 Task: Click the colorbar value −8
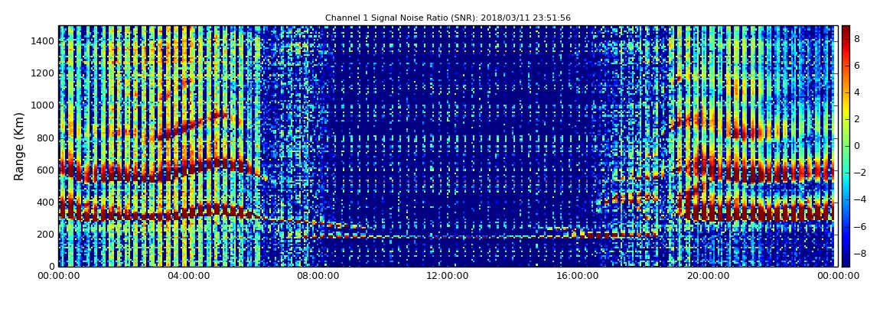coord(860,253)
